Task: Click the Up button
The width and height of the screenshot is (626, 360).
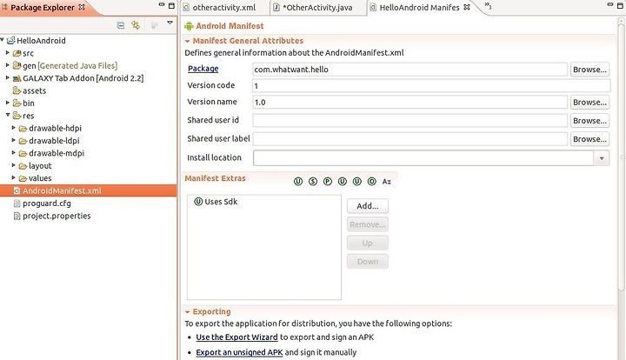Action: pyautogui.click(x=367, y=243)
